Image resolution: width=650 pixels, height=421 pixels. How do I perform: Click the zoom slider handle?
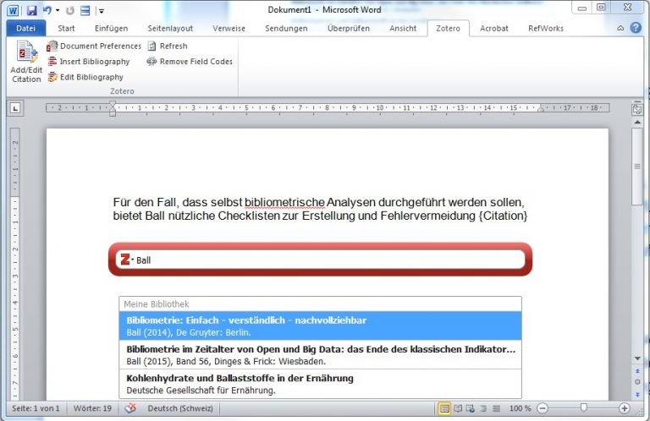click(584, 408)
